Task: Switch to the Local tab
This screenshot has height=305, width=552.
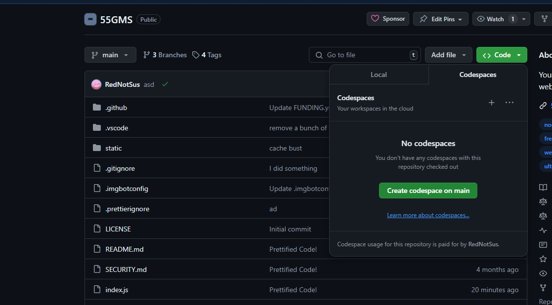Action: point(379,75)
